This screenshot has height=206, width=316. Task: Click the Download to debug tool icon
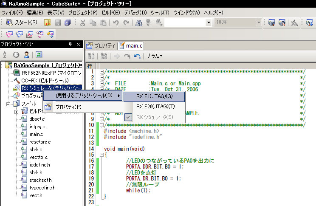(x=309, y=23)
